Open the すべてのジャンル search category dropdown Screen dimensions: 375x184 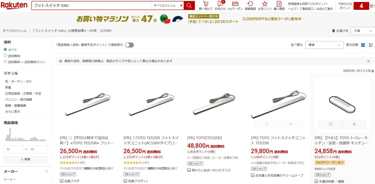click(x=168, y=5)
